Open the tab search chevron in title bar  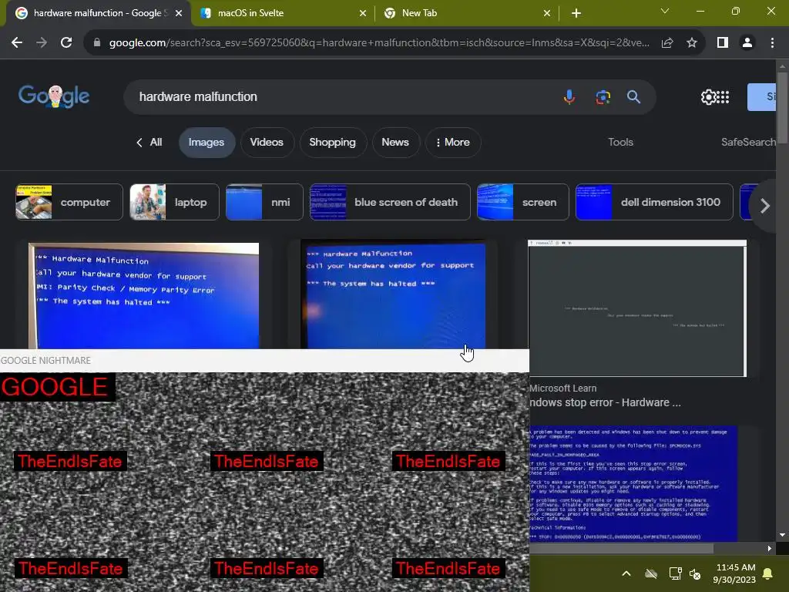click(x=665, y=11)
